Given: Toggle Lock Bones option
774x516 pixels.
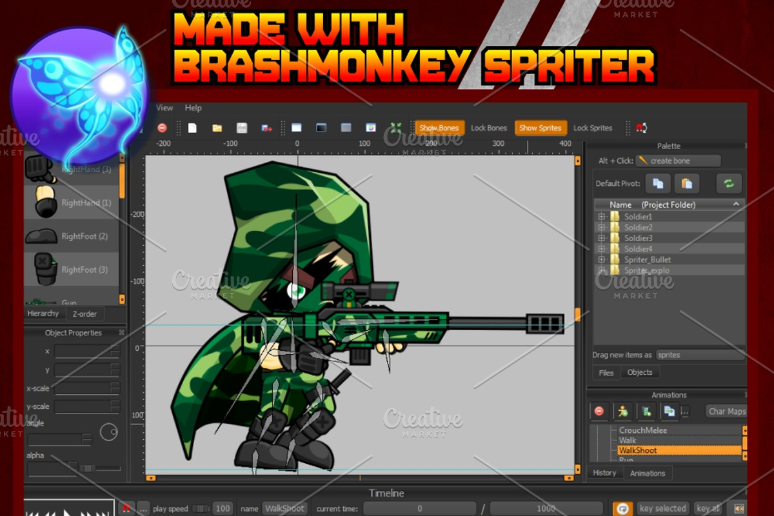Looking at the screenshot, I should coord(489,128).
